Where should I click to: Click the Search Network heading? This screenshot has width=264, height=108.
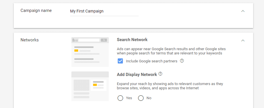tap(132, 40)
